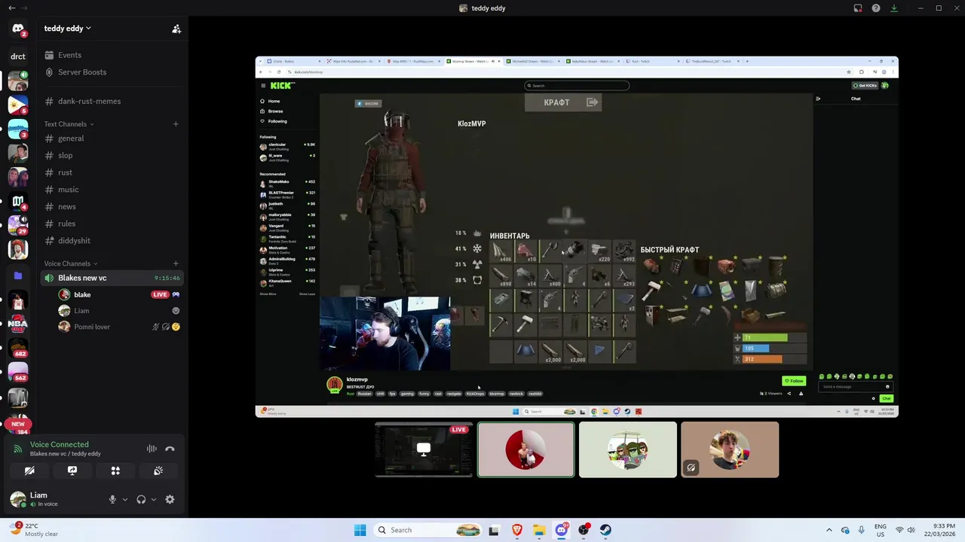Create a new text channel with plus

[x=176, y=124]
